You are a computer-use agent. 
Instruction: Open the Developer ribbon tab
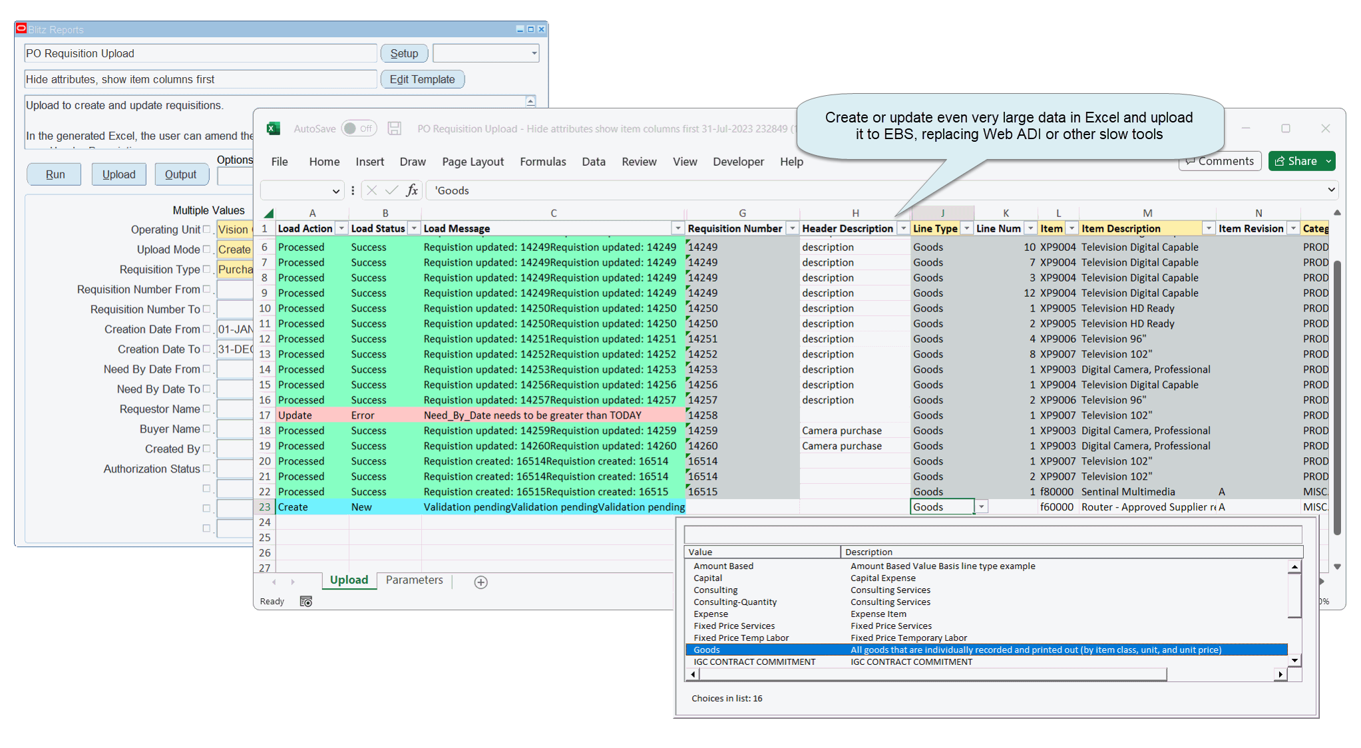[x=738, y=162]
